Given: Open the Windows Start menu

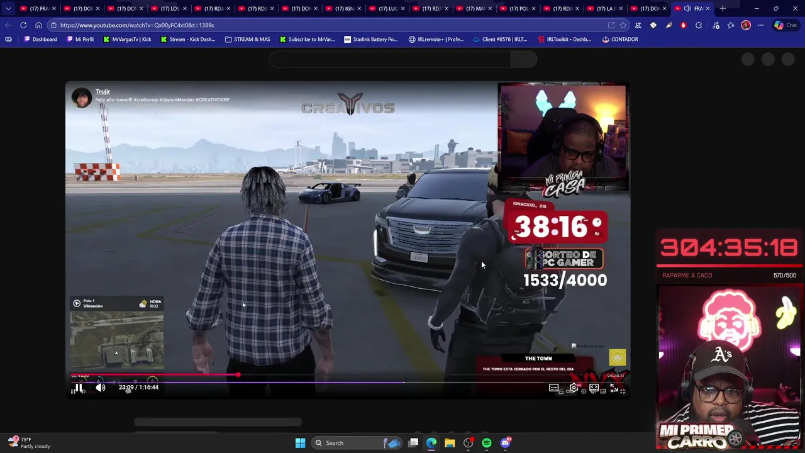Looking at the screenshot, I should 300,443.
